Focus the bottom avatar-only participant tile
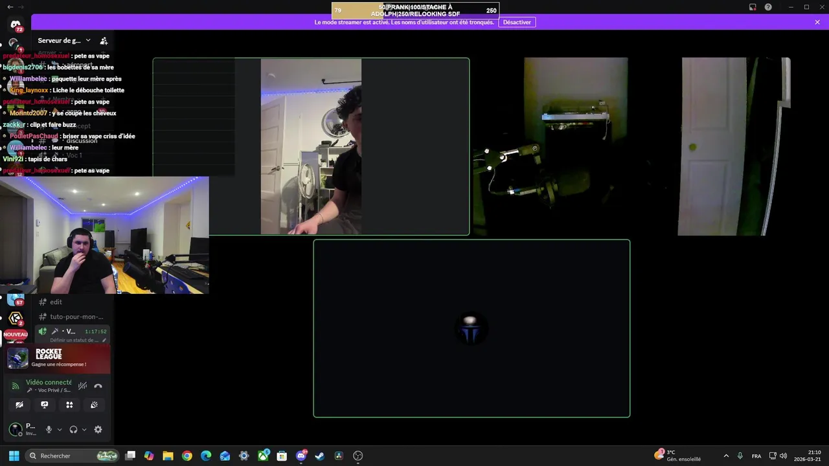Image resolution: width=829 pixels, height=466 pixels. [471, 329]
